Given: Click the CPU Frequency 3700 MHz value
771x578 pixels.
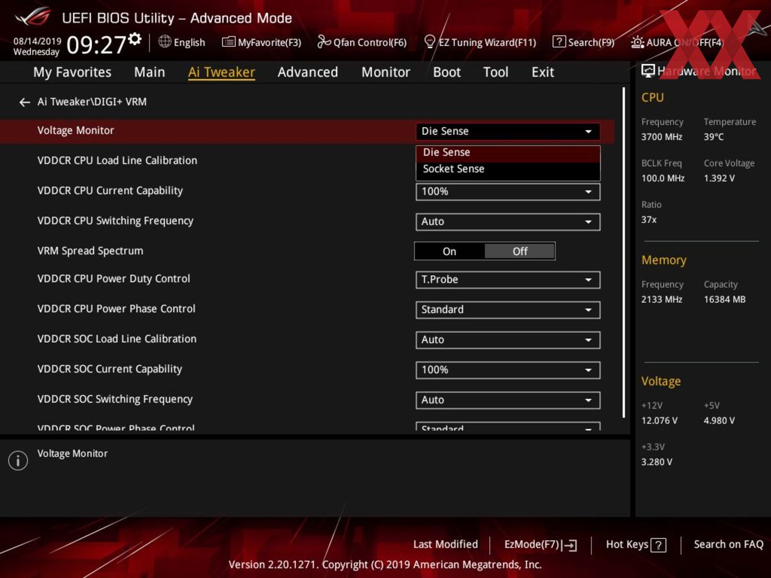Looking at the screenshot, I should tap(662, 137).
